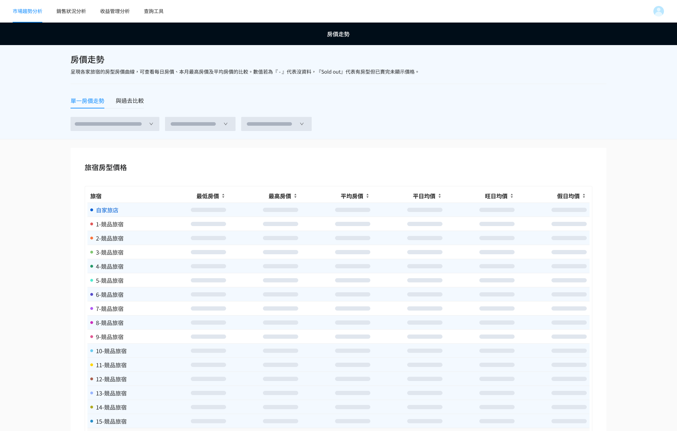This screenshot has width=677, height=431.
Task: Click the 房價走勢 dark banner title
Action: coord(338,34)
